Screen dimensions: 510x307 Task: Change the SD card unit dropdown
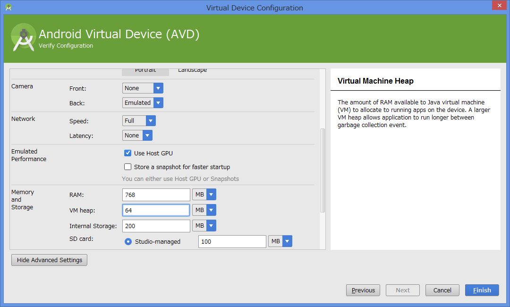pos(280,241)
